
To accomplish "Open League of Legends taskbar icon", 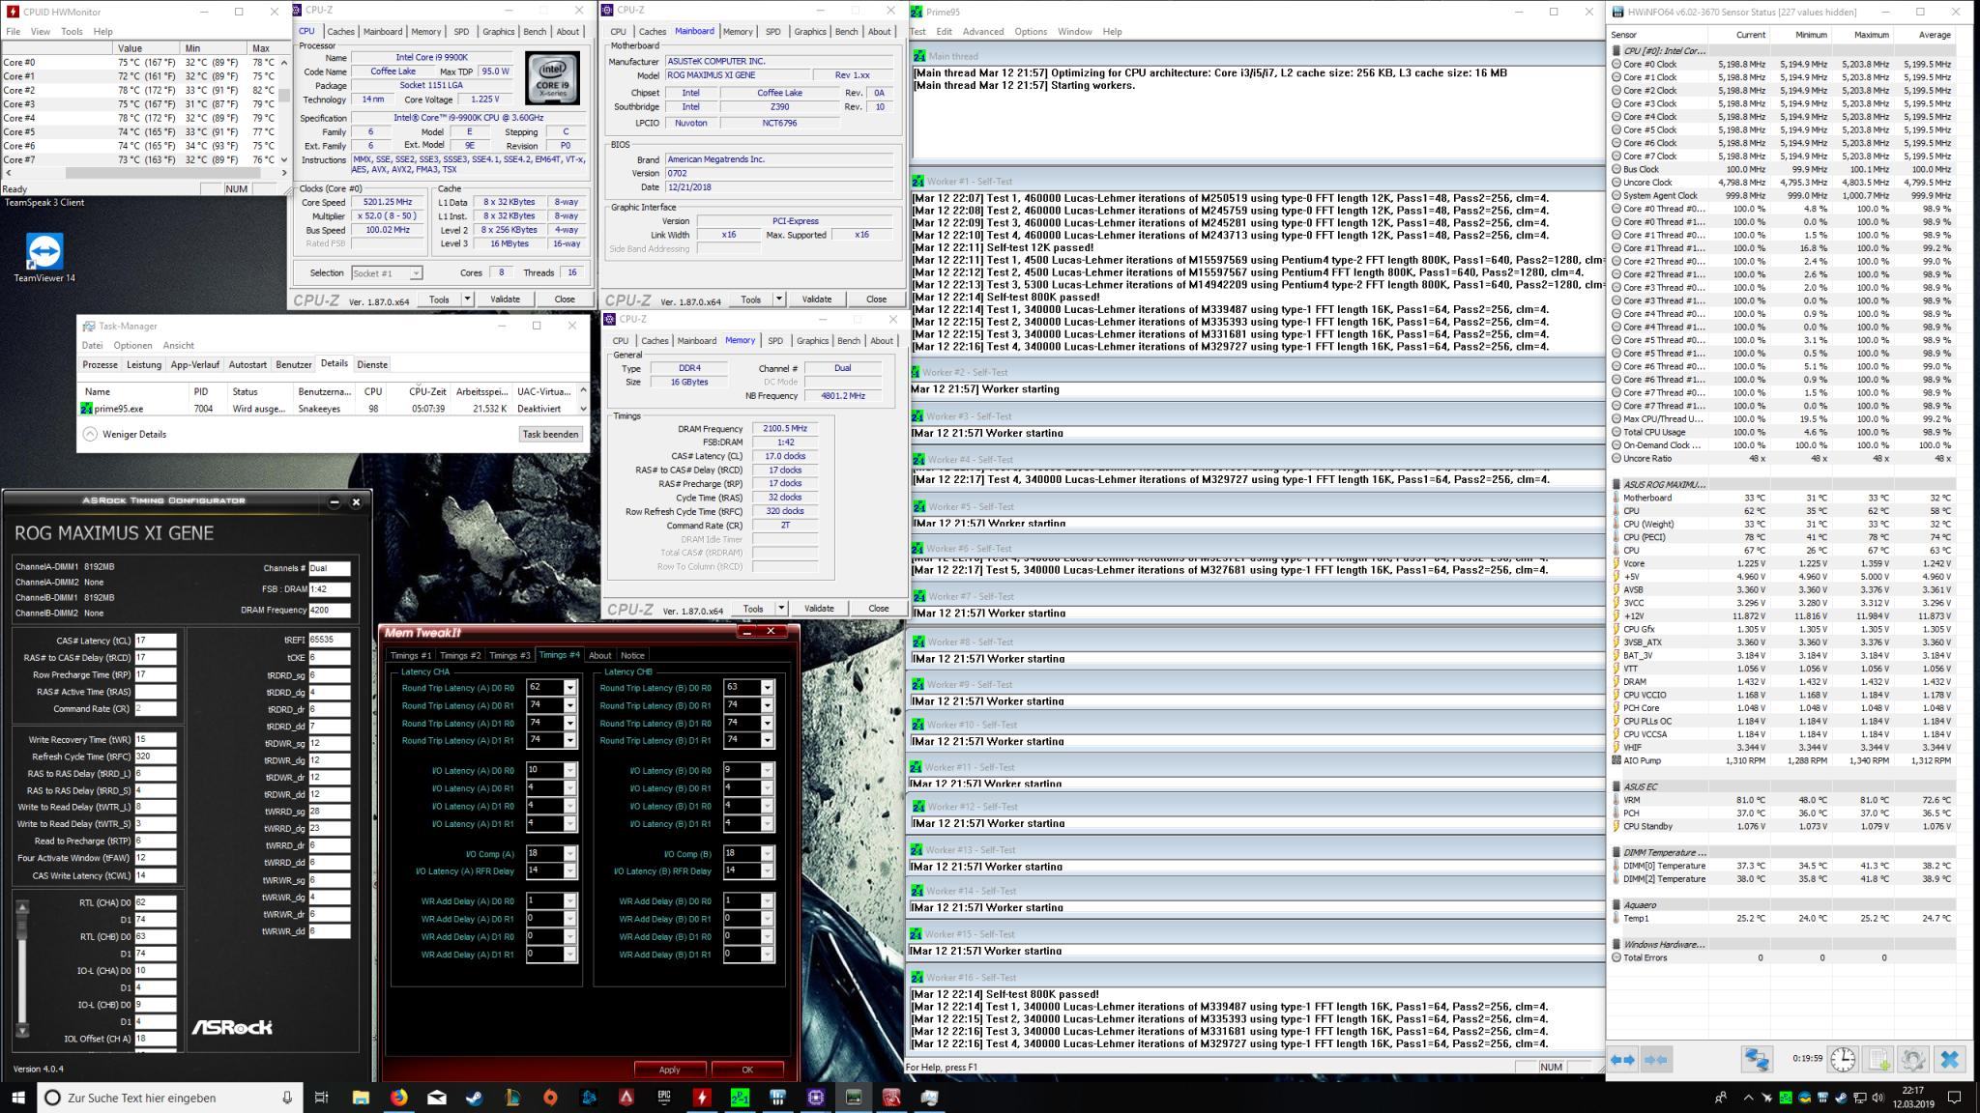I will point(512,1098).
